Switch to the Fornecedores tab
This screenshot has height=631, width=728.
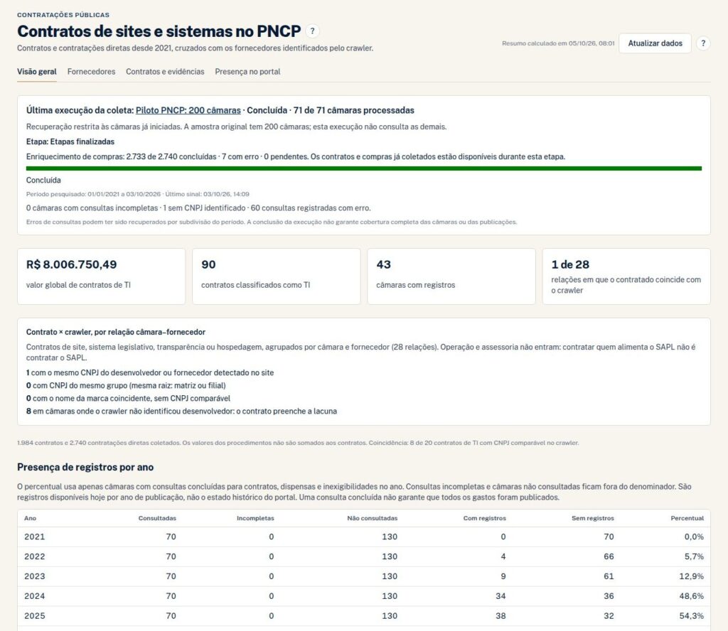tap(91, 72)
